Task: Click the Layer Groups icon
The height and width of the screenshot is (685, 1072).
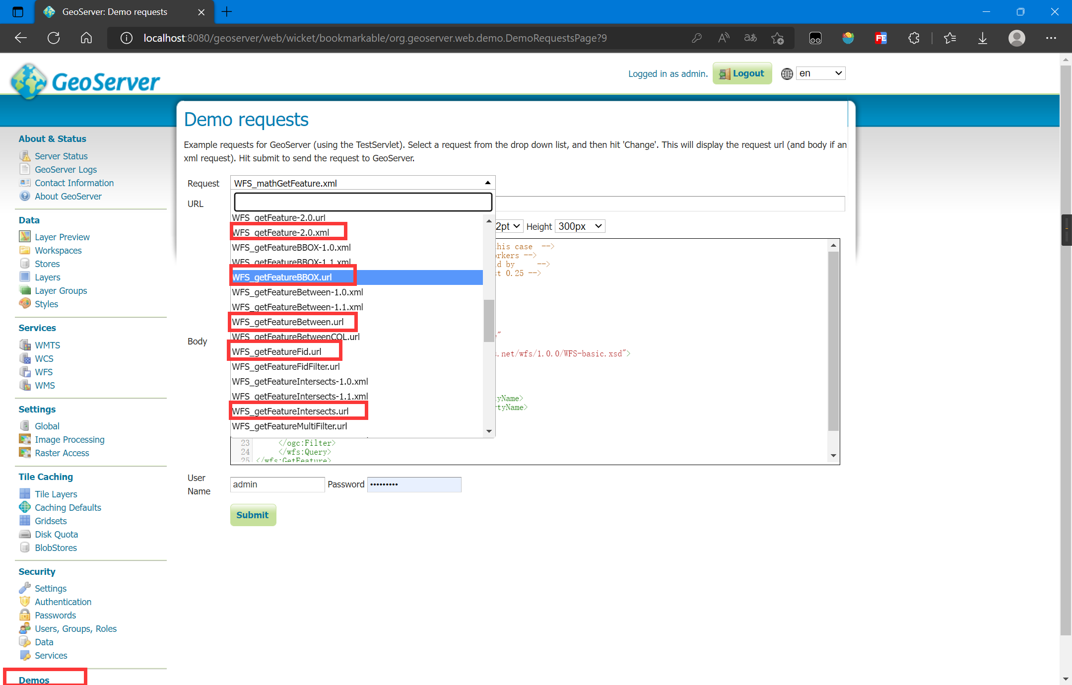Action: pos(25,290)
